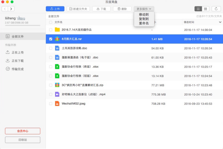The image size is (223, 149).
Task: Switch to list view icon
Action: [198, 9]
